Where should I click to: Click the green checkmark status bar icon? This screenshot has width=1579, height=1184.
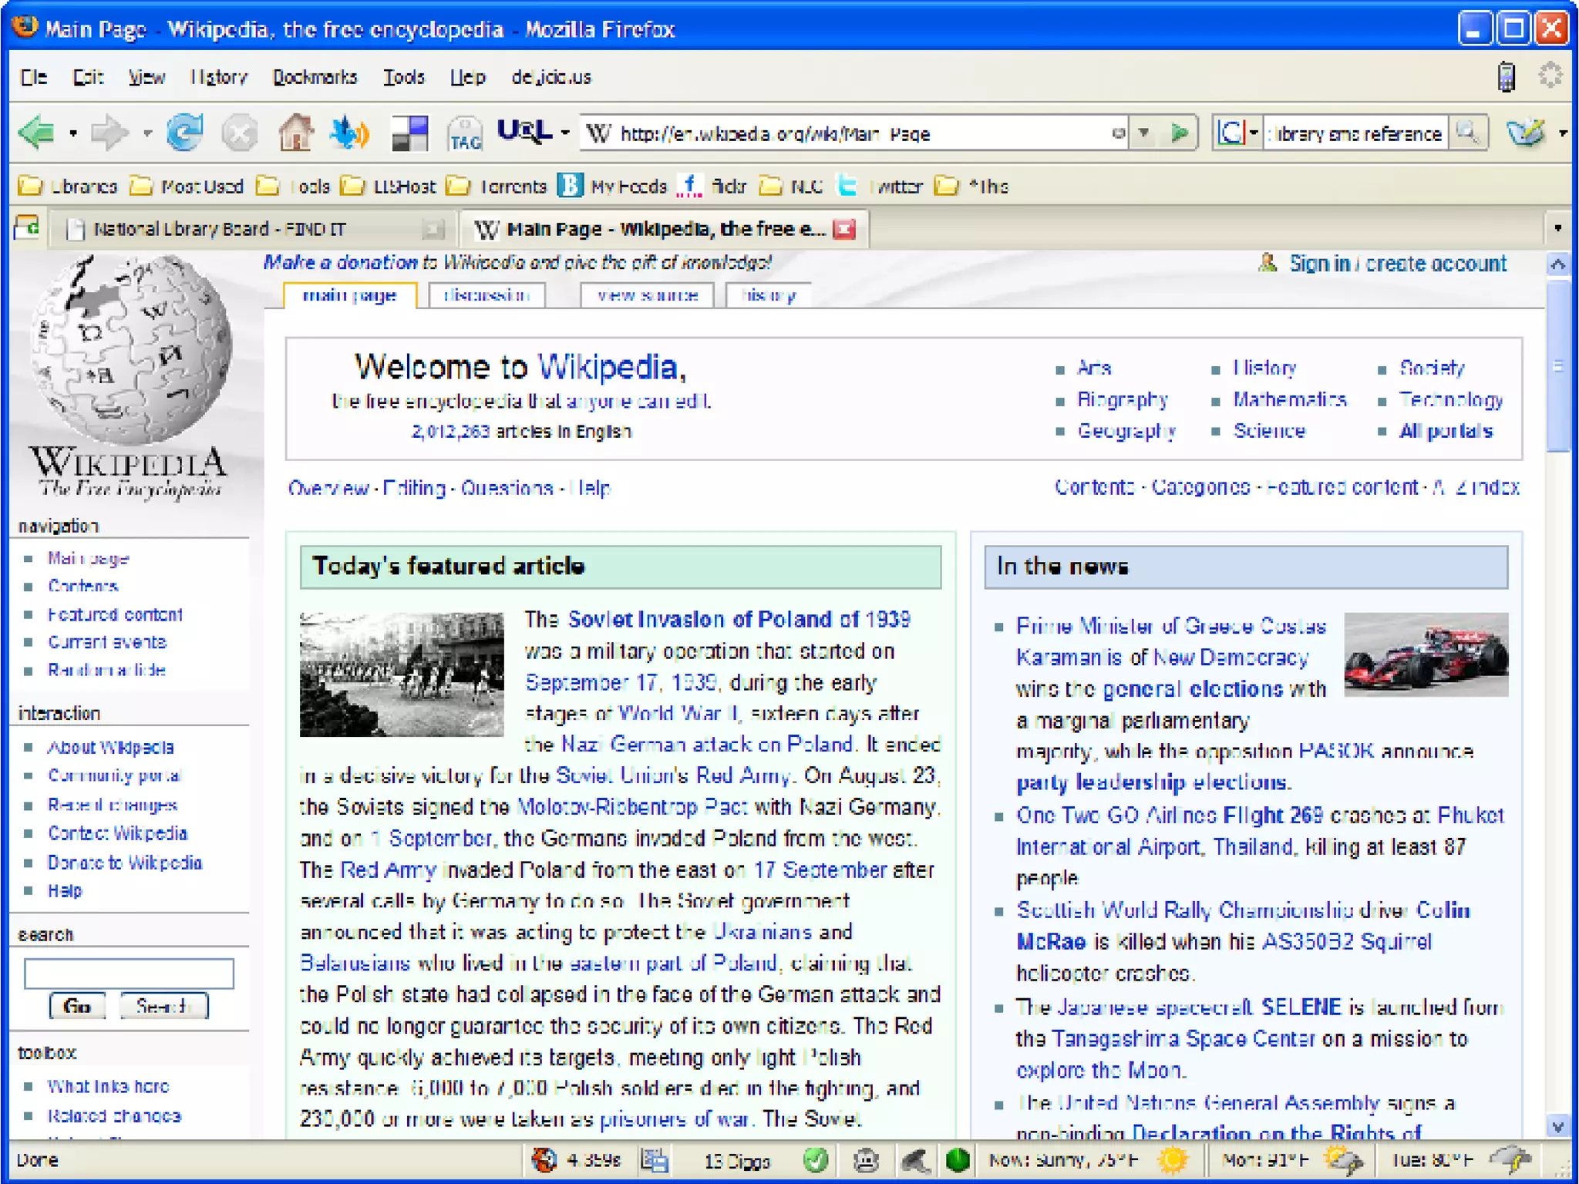click(815, 1160)
